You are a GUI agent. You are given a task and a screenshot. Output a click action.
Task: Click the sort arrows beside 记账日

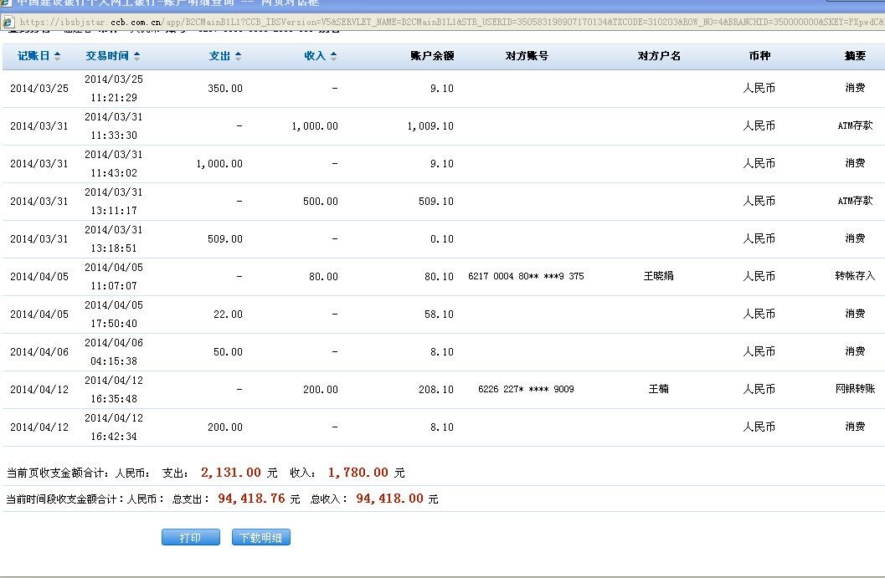[57, 56]
